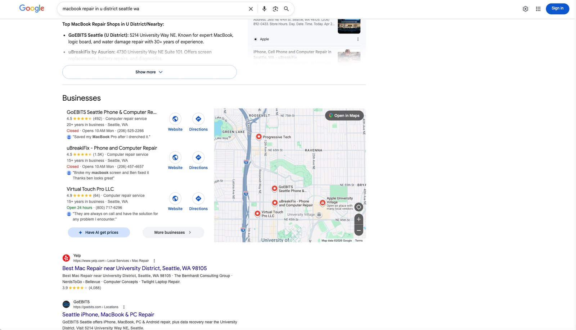Viewport: 576px width, 330px height.
Task: Click the Google logo
Action: point(32,8)
